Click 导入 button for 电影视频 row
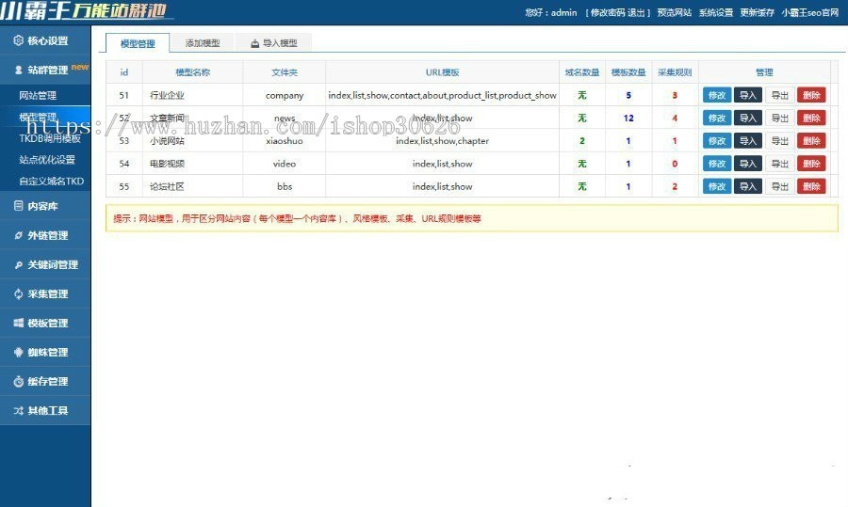 (748, 164)
